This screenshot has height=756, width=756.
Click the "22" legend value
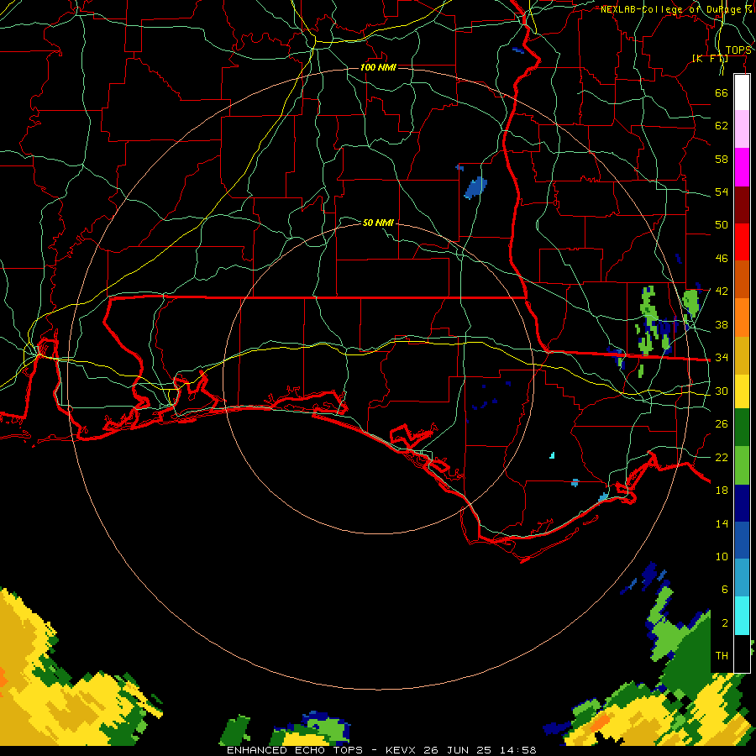pyautogui.click(x=722, y=457)
